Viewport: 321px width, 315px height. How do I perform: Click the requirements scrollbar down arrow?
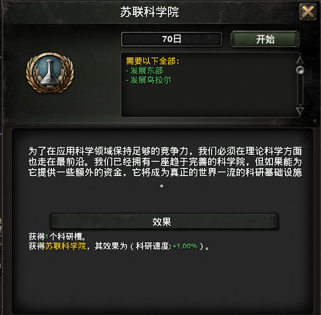300,111
